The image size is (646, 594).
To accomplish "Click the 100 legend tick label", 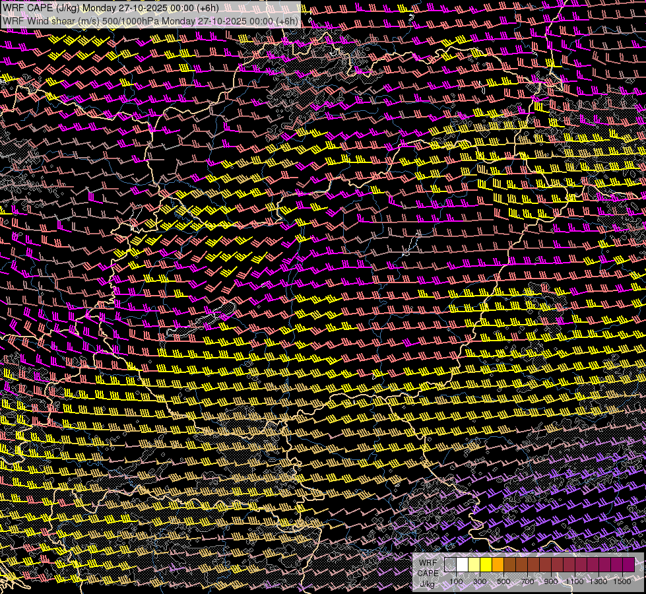I will (x=456, y=581).
